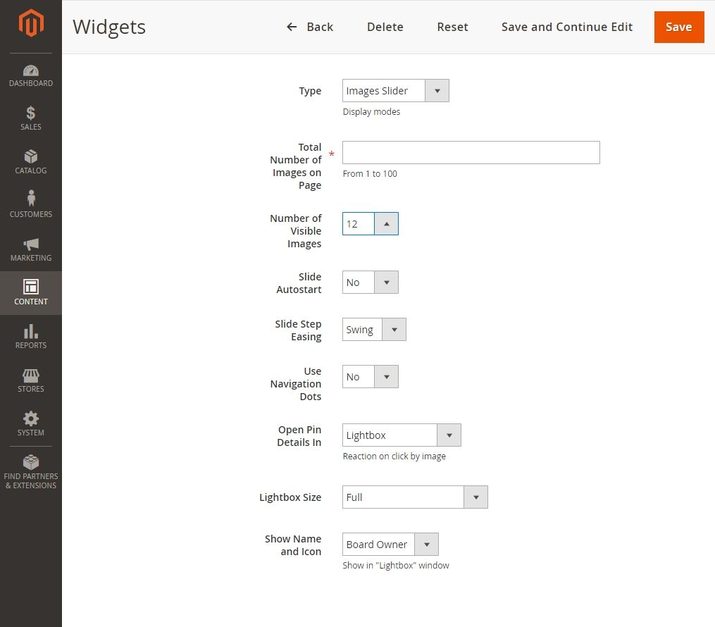Click the Magento logo icon
This screenshot has width=715, height=627.
click(x=31, y=23)
